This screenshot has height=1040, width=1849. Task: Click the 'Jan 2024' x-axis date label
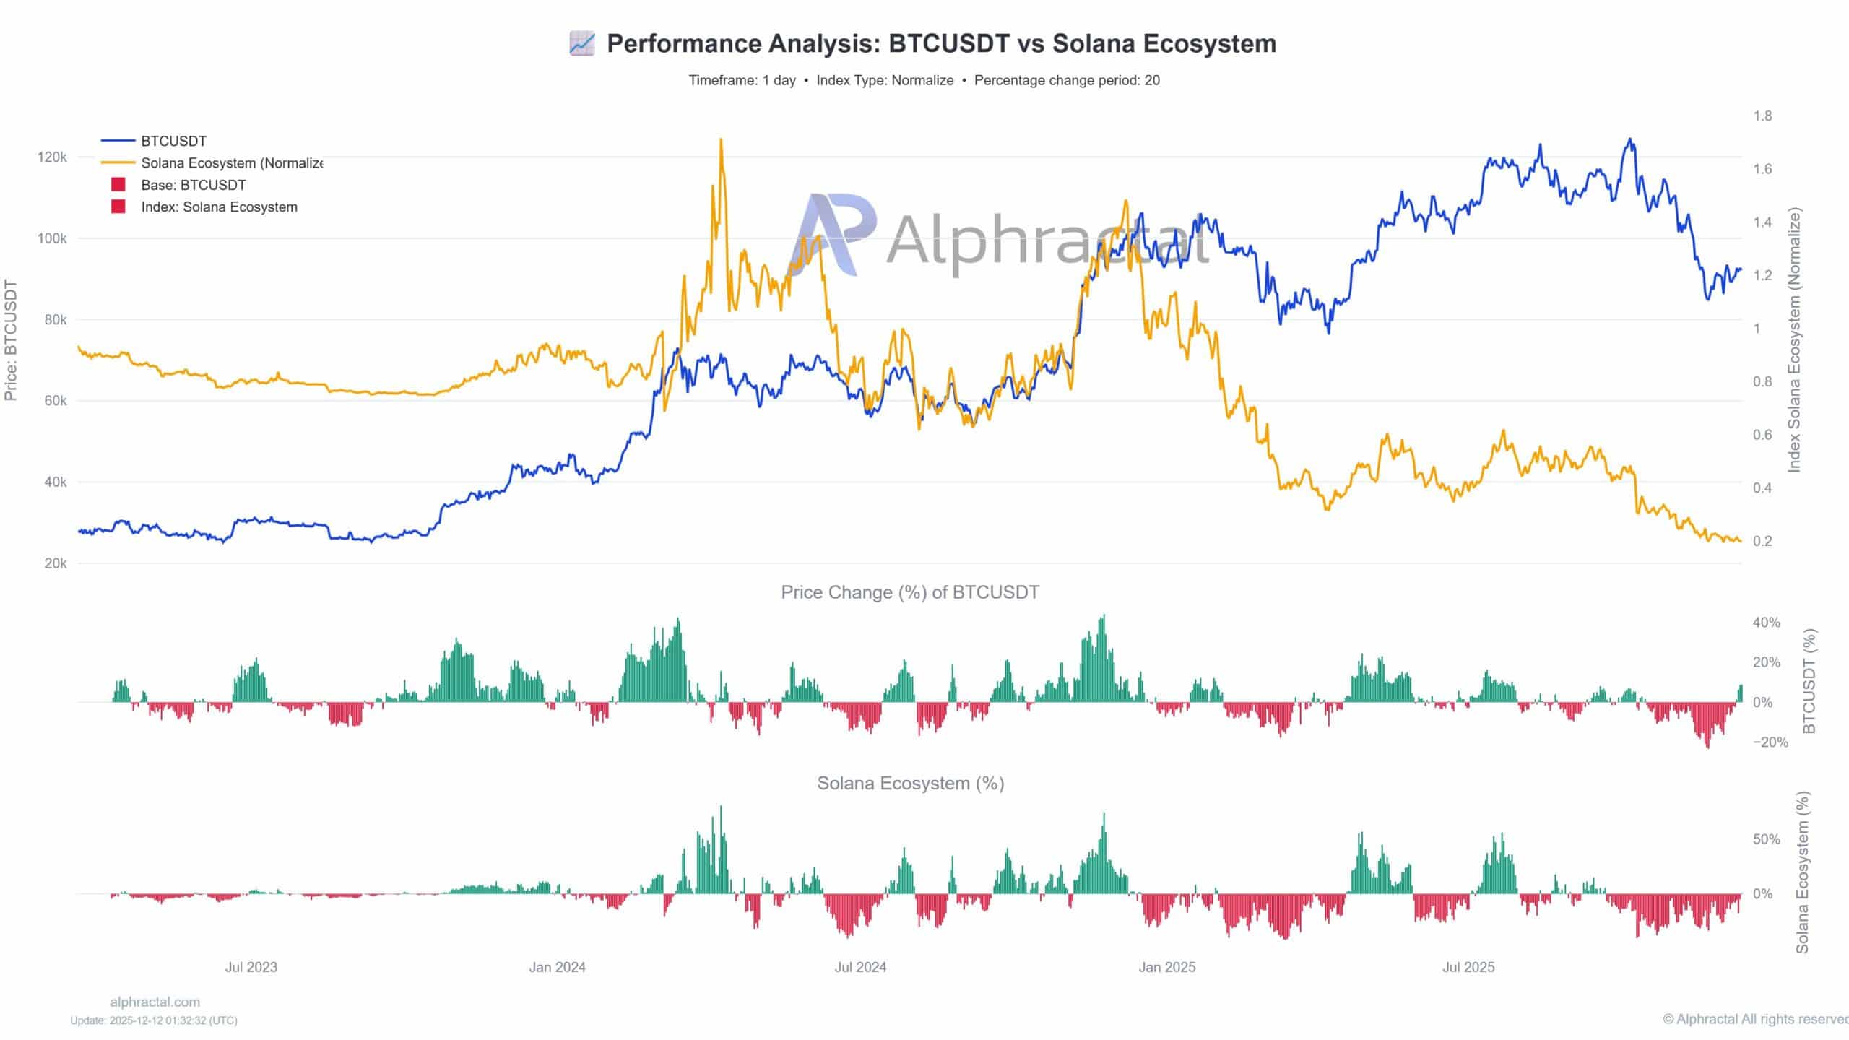pyautogui.click(x=557, y=967)
